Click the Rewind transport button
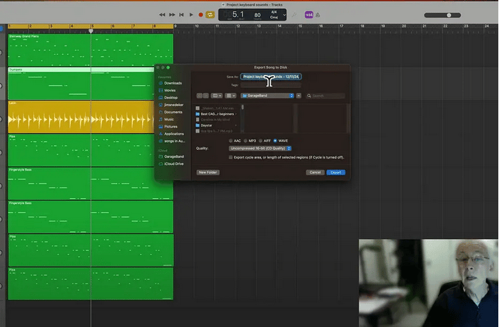Viewport: 499px width, 327px height. 162,15
